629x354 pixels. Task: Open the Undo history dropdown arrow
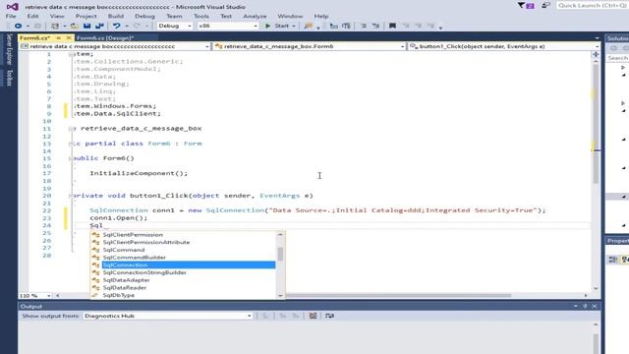click(127, 27)
